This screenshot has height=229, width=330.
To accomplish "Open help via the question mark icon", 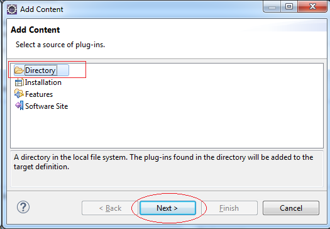I will click(23, 207).
